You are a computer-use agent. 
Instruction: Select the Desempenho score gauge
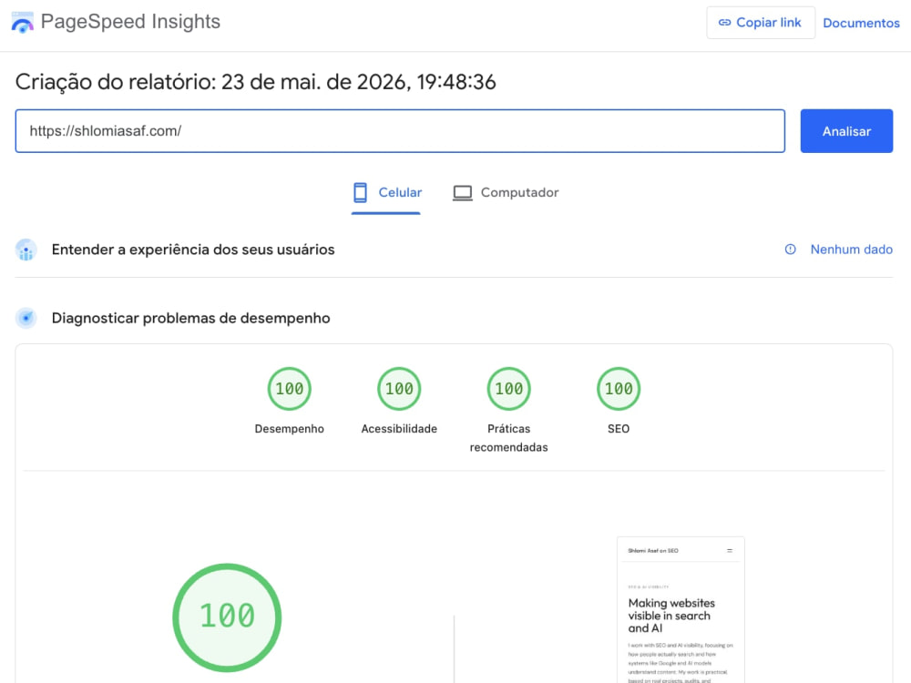[290, 389]
